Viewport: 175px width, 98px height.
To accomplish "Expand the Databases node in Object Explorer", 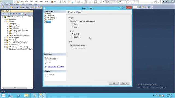I will coord(5,19).
